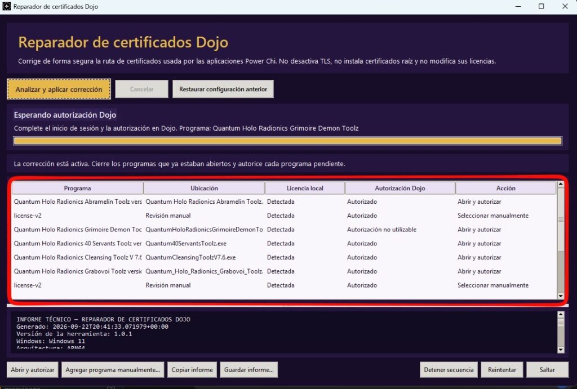
Task: Sort table by Programa column header
Action: click(x=77, y=188)
